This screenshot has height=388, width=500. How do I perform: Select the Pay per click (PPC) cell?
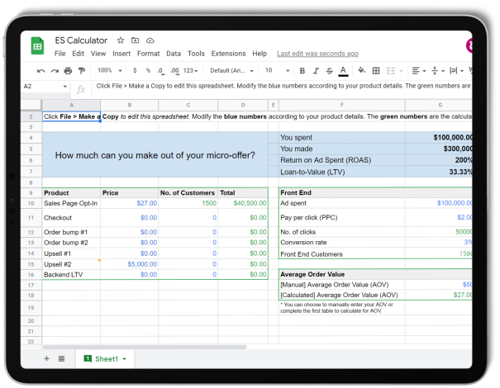342,218
